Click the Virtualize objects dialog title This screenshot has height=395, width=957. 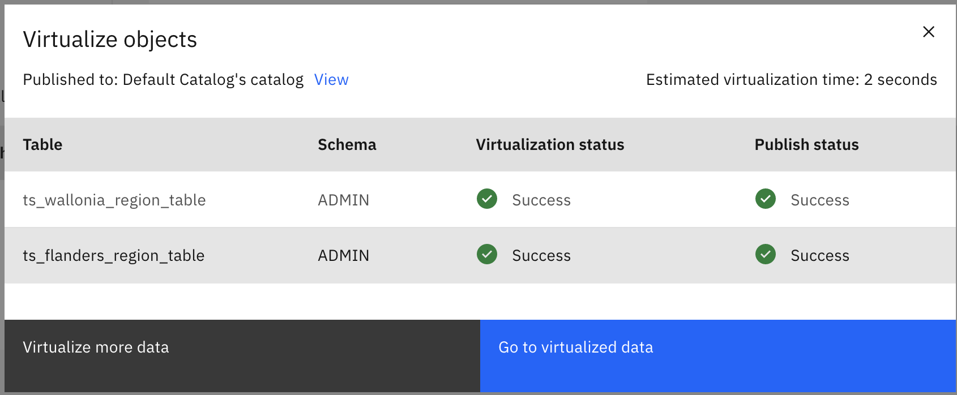click(110, 40)
